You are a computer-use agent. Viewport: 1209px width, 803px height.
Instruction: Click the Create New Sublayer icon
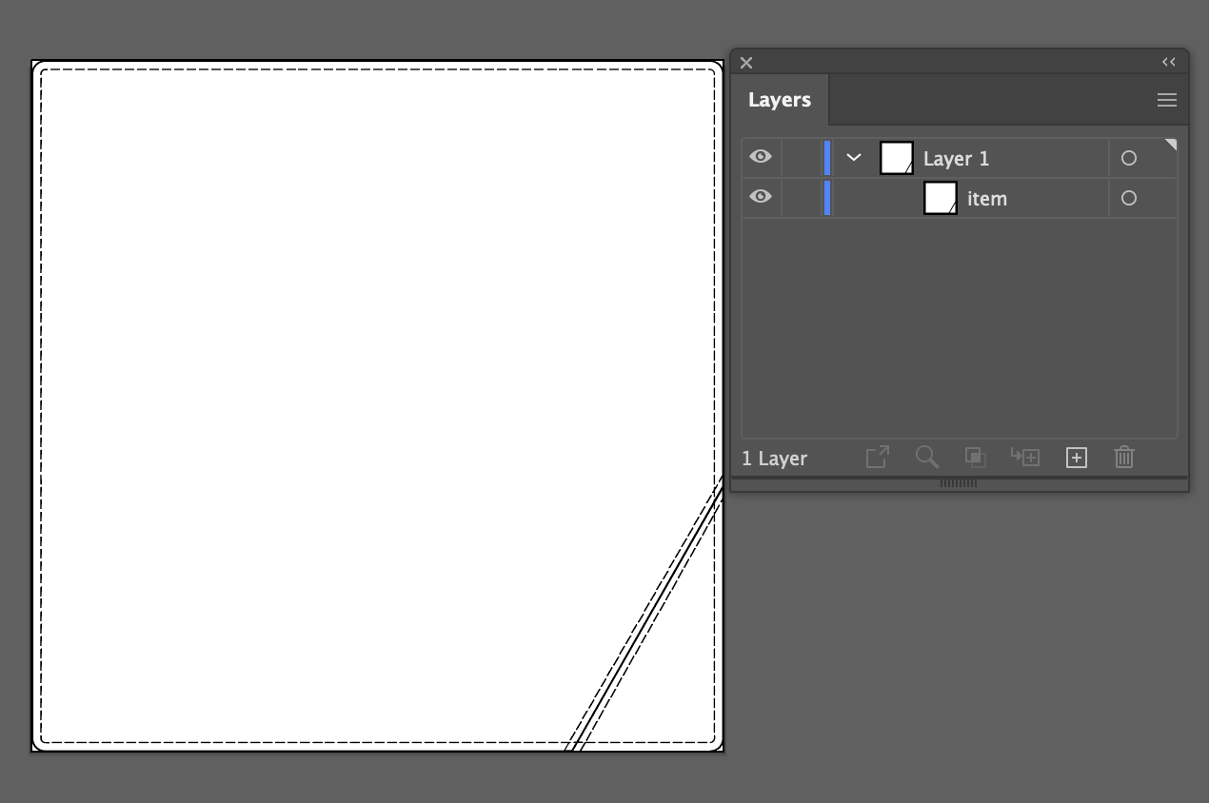[x=1025, y=458]
